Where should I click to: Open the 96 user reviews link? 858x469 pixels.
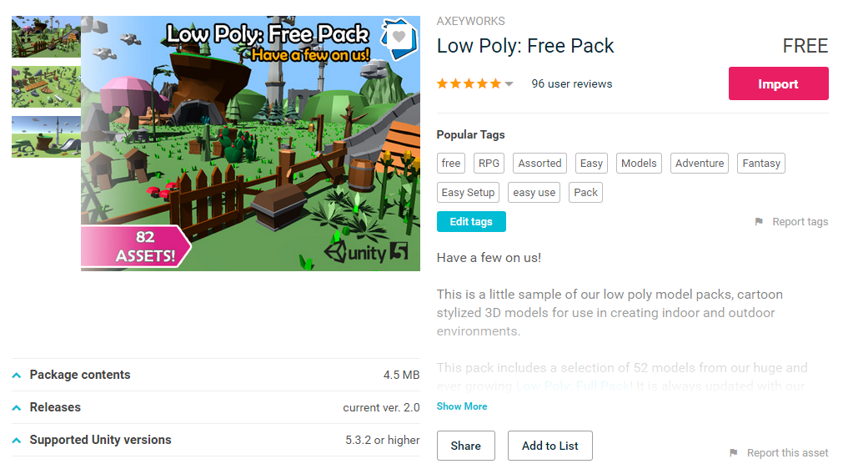572,83
